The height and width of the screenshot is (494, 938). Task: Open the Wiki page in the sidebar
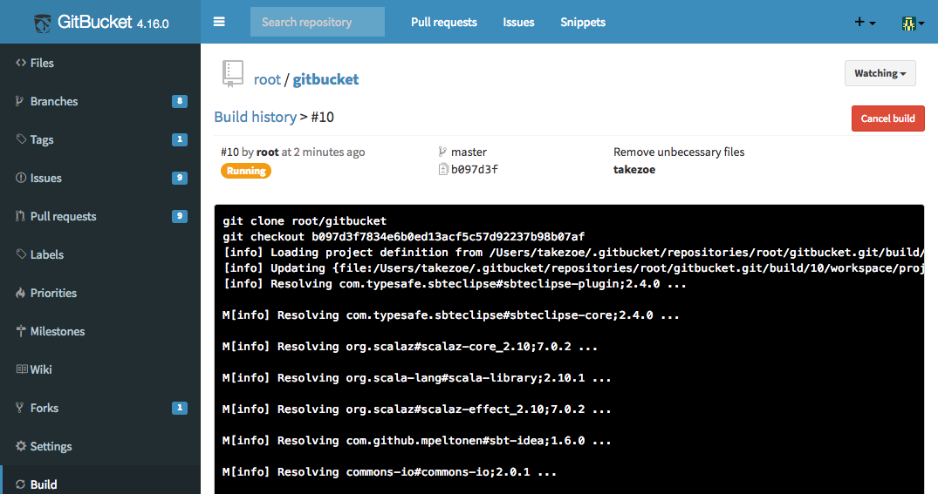coord(41,369)
